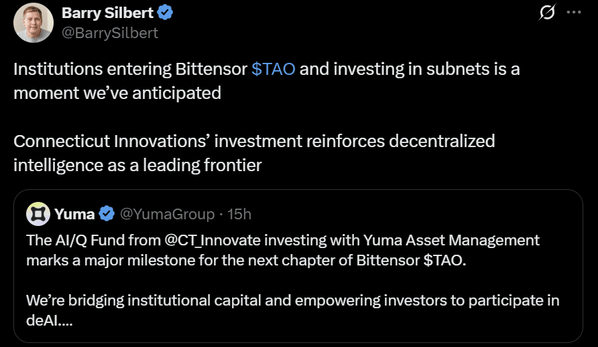Click the verified badge next to Yuma

click(x=107, y=213)
